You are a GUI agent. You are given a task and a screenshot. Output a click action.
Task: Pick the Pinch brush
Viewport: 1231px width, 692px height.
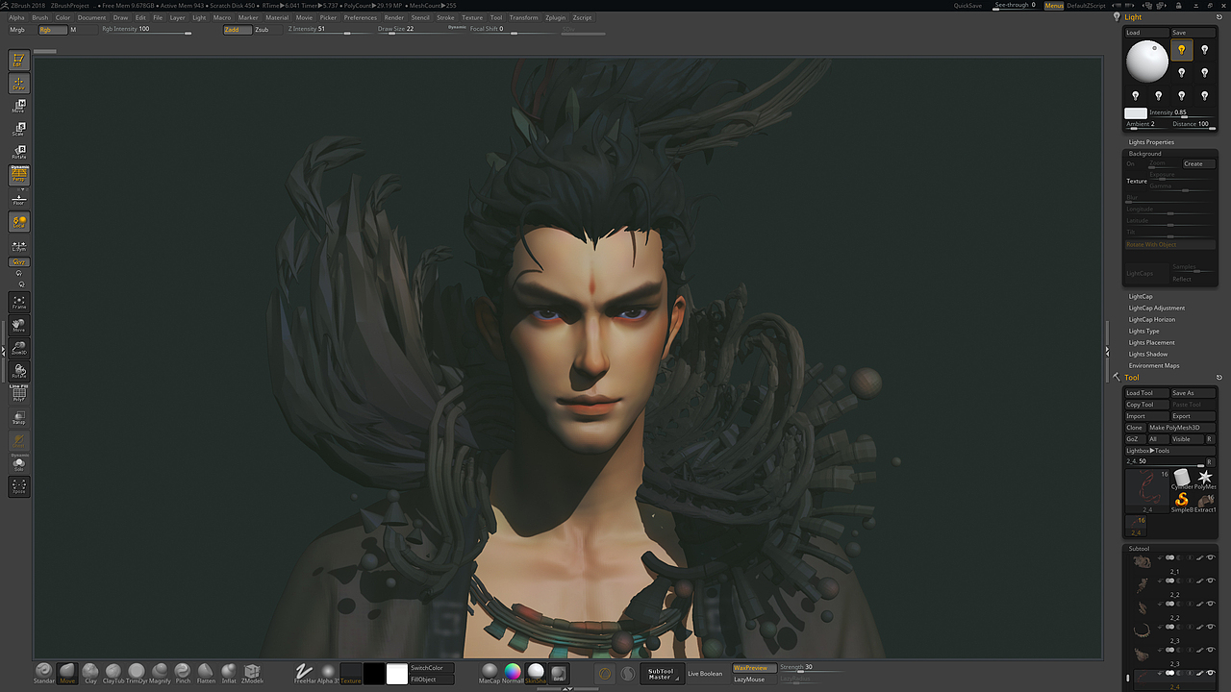(182, 672)
